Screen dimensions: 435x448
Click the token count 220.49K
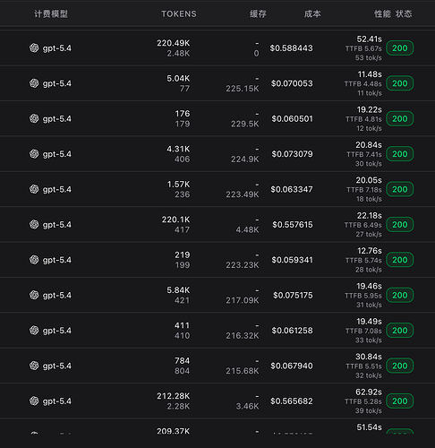click(174, 43)
